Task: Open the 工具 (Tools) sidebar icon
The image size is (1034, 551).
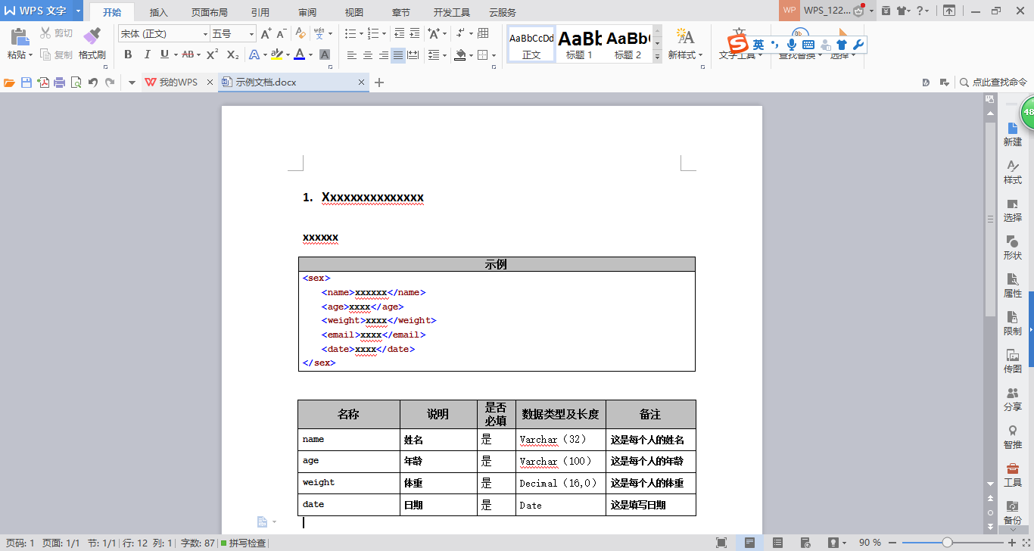Action: 1013,475
